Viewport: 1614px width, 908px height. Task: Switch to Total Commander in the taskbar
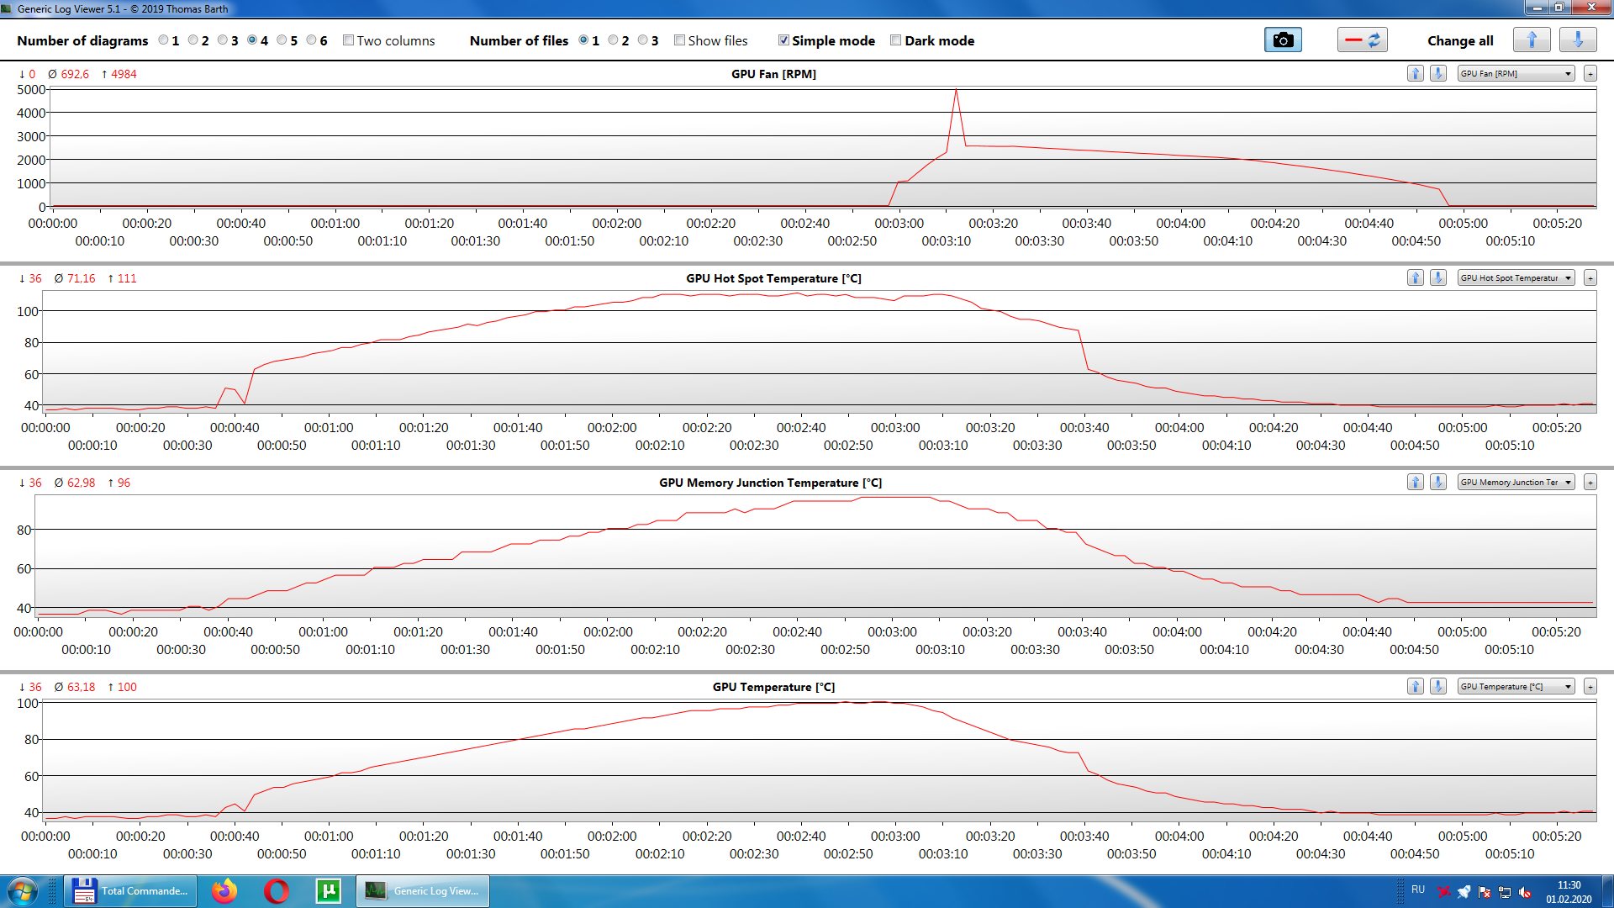(130, 891)
